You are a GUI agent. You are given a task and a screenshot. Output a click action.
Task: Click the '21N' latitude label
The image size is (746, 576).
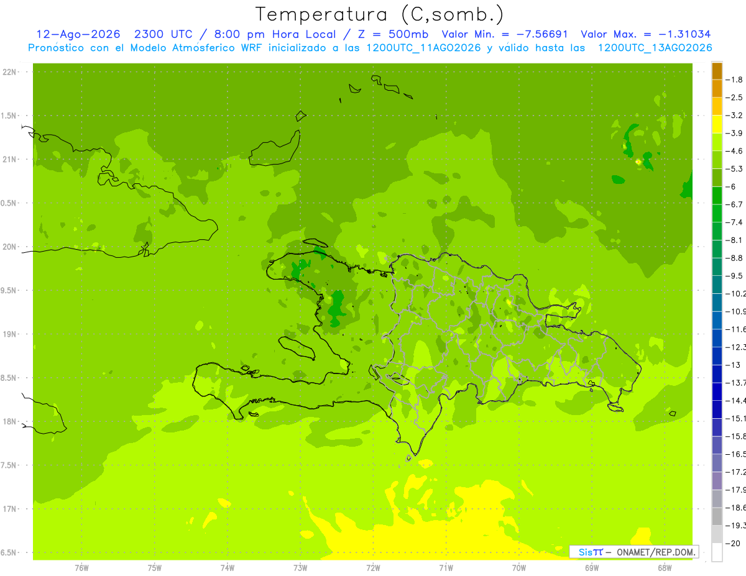tap(10, 159)
